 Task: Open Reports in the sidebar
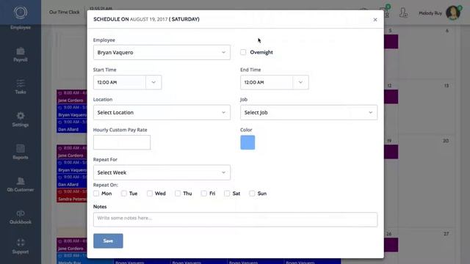[21, 152]
